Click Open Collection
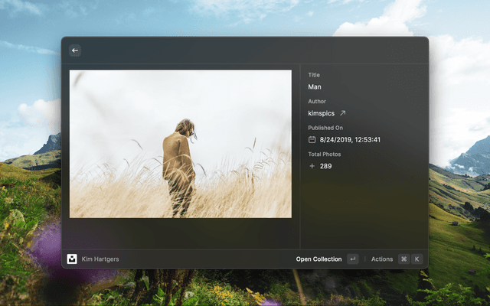Image resolution: width=490 pixels, height=306 pixels. click(318, 259)
